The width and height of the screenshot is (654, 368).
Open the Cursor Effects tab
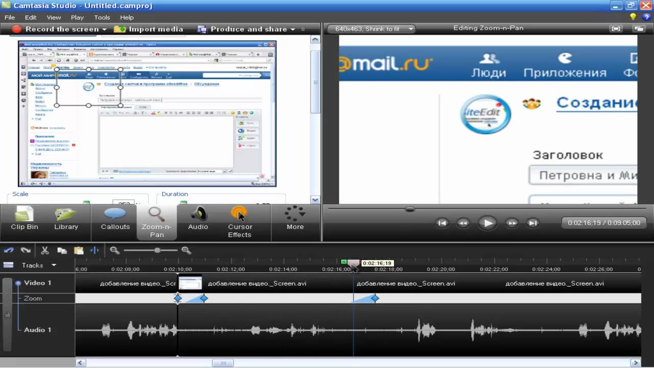coord(240,222)
